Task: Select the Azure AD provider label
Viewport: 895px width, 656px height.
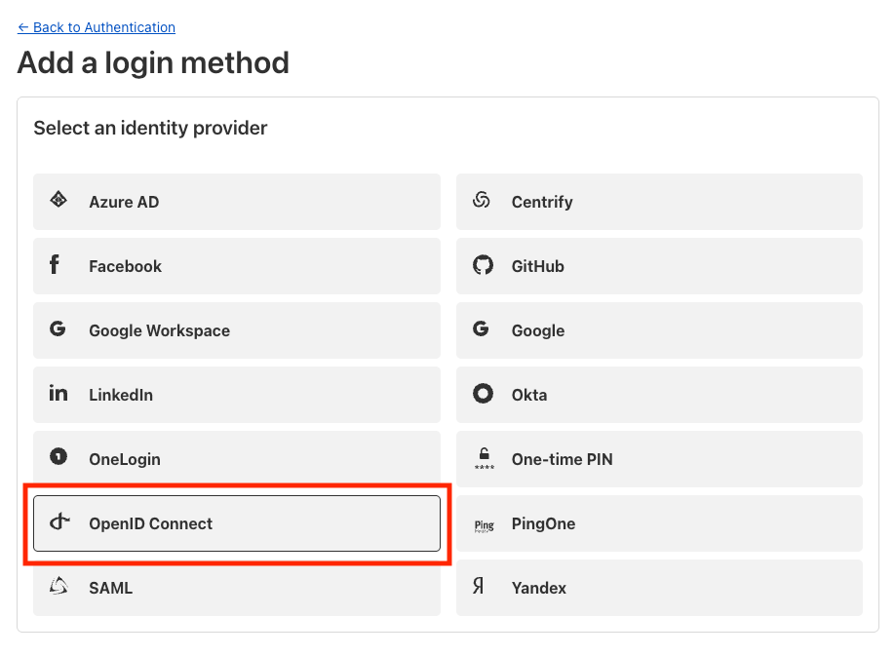Action: [x=124, y=202]
